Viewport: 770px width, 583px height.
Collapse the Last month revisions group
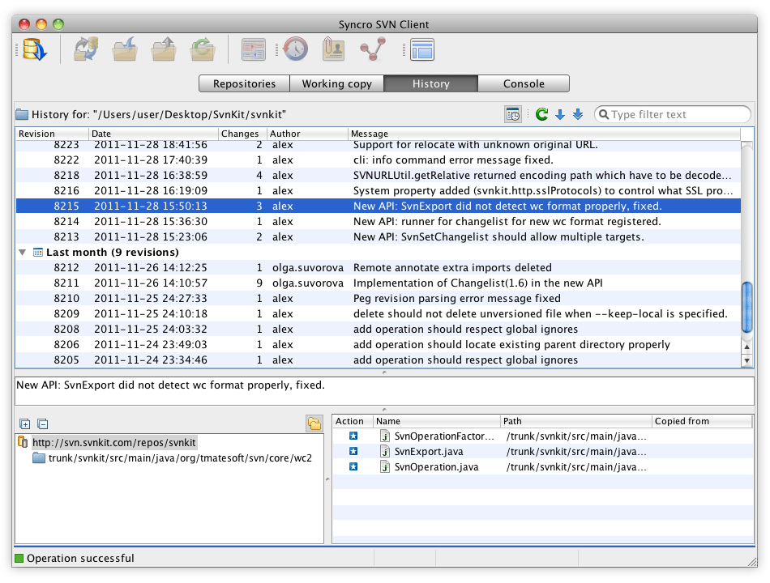pos(22,252)
